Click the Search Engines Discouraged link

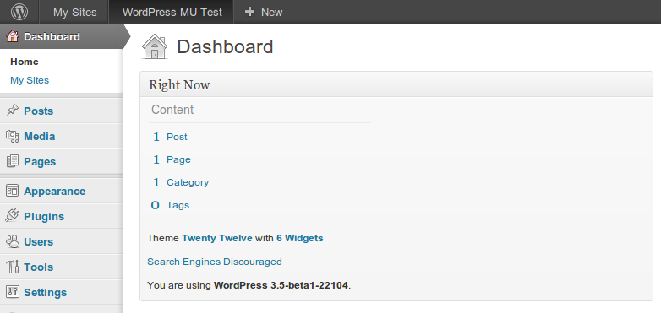(x=215, y=262)
